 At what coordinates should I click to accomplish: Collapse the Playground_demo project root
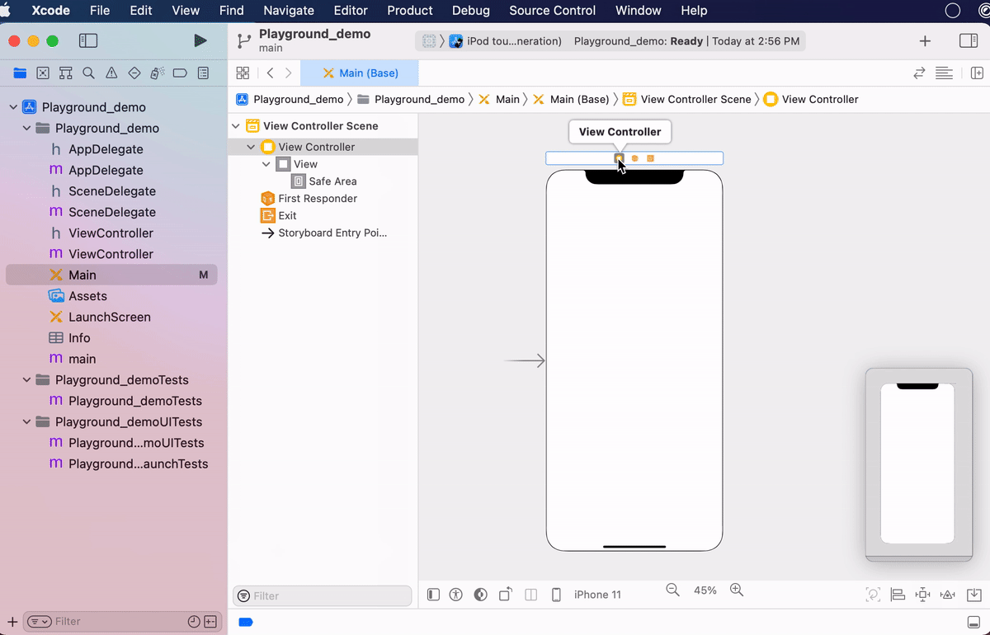13,107
